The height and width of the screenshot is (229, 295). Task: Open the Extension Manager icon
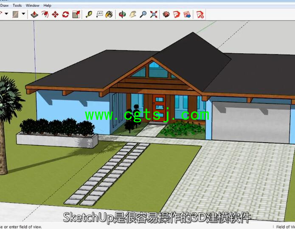tap(200, 14)
